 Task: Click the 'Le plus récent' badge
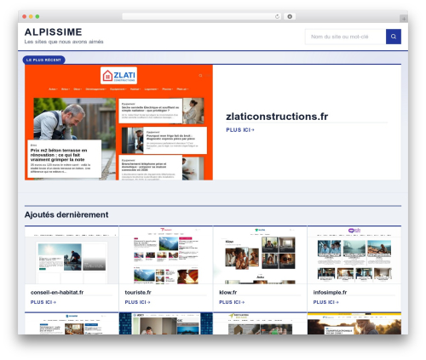click(x=43, y=60)
